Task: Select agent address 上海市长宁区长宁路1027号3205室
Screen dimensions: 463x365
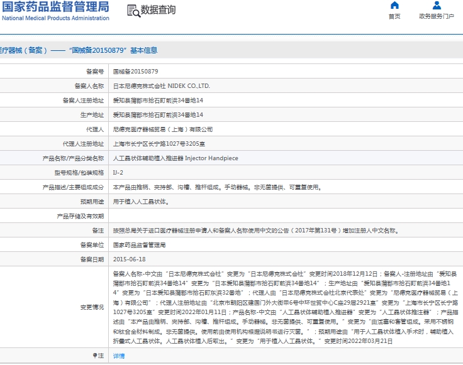Action: point(159,144)
